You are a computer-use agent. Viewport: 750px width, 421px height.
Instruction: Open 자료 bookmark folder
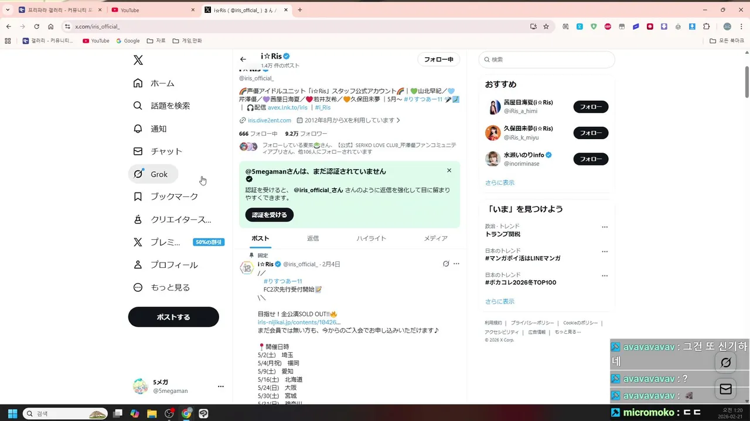tap(156, 41)
